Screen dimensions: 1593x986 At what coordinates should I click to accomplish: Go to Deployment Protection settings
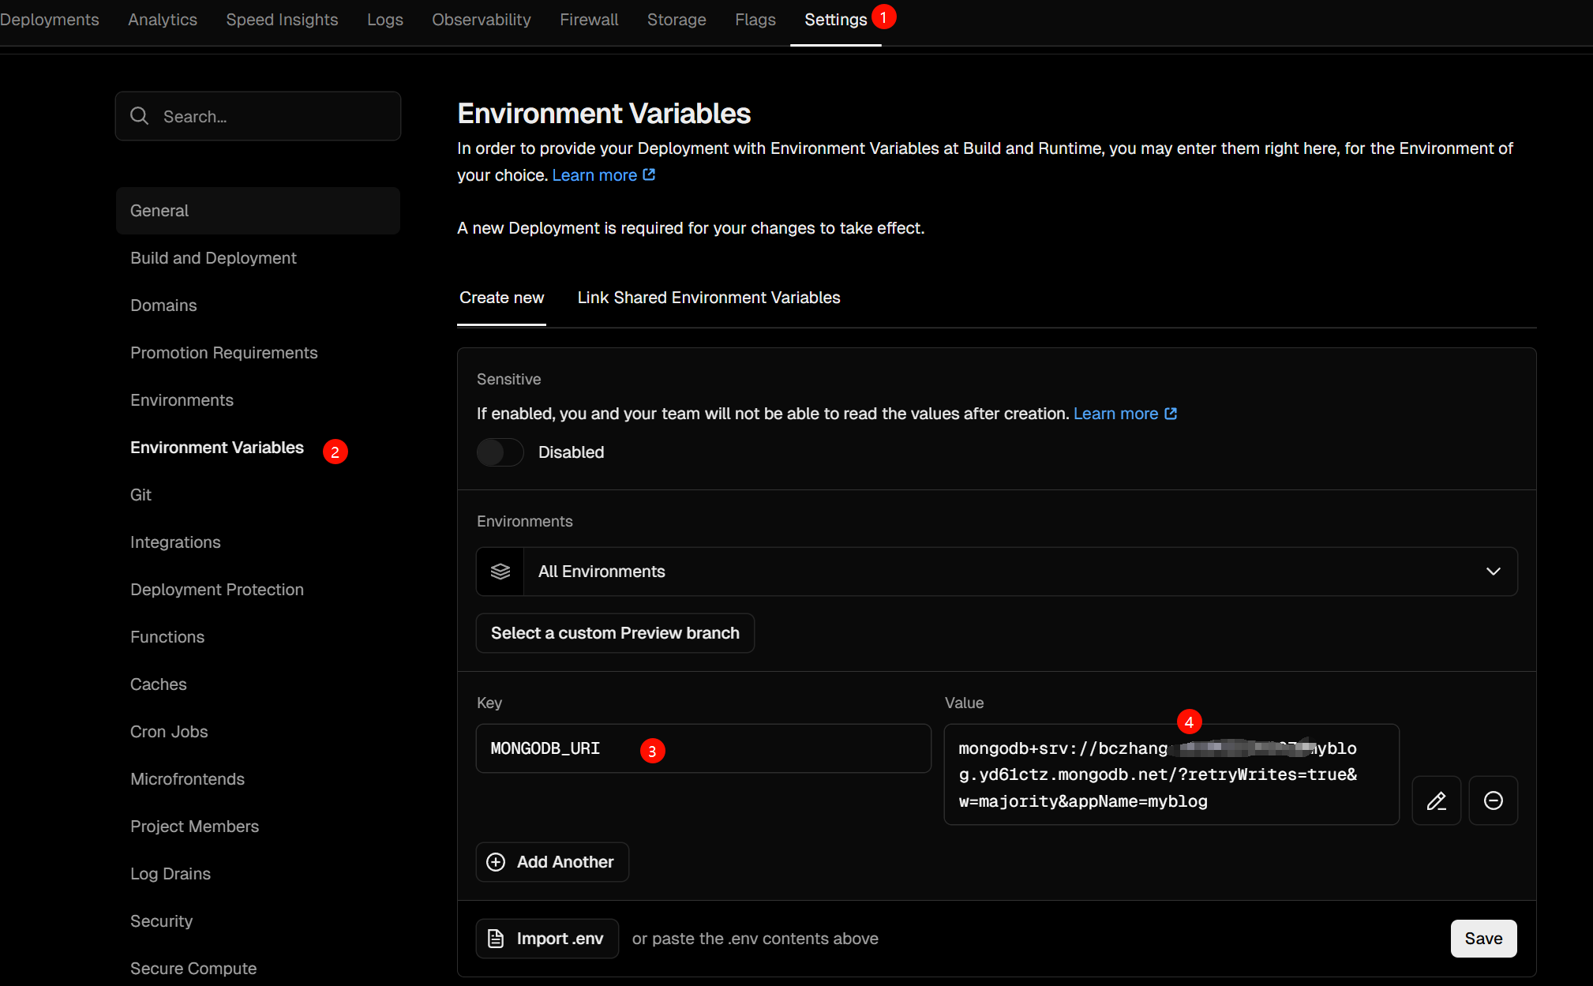pos(216,590)
